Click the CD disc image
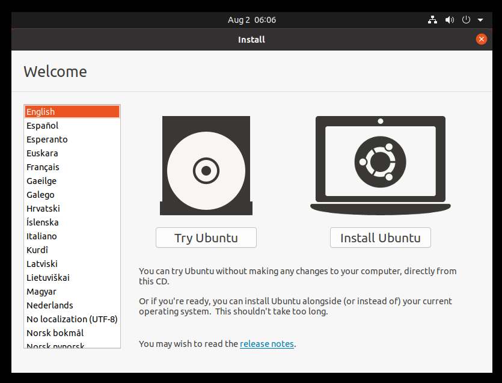The image size is (502, 383). click(x=206, y=165)
